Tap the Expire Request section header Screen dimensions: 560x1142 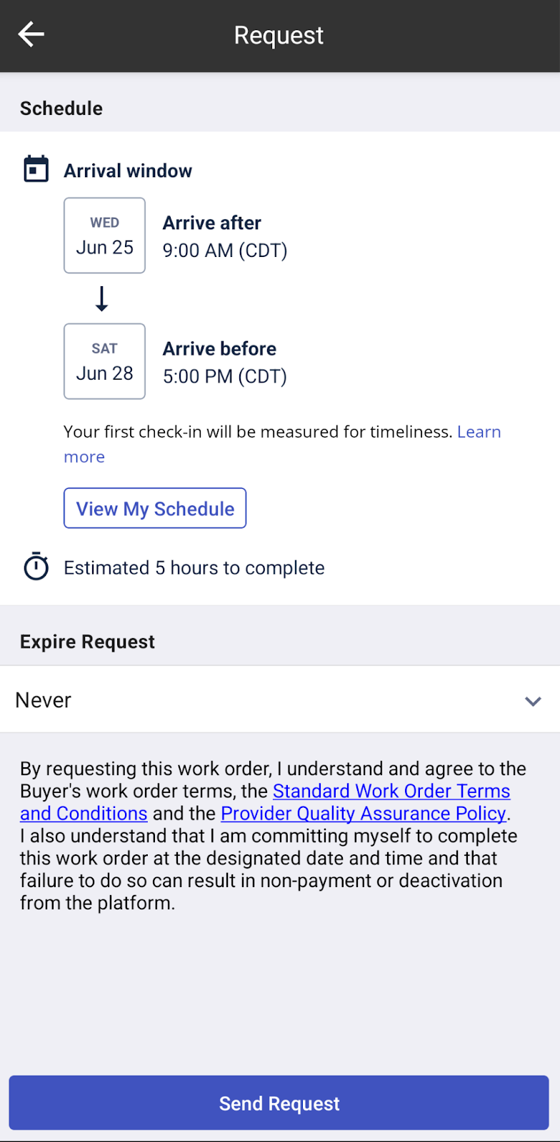[x=87, y=642]
